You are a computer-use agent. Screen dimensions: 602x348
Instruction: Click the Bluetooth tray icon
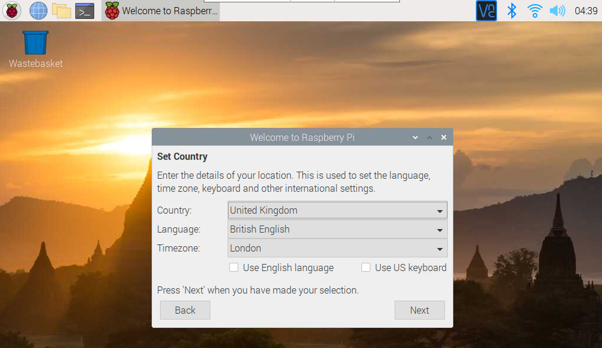512,11
